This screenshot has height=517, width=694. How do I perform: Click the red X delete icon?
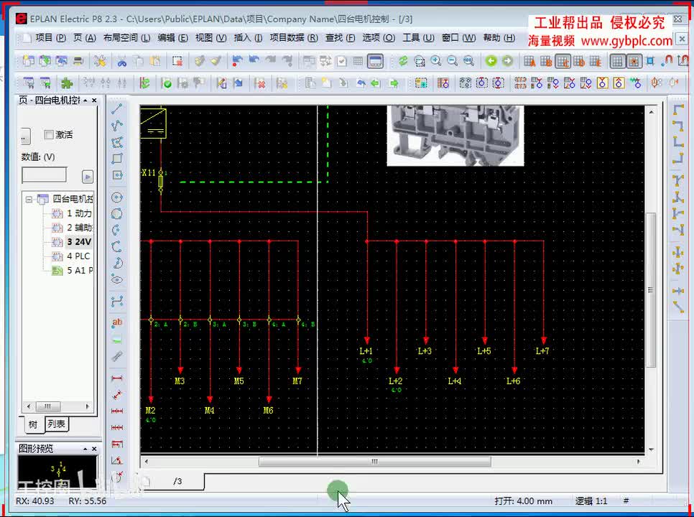pos(260,83)
